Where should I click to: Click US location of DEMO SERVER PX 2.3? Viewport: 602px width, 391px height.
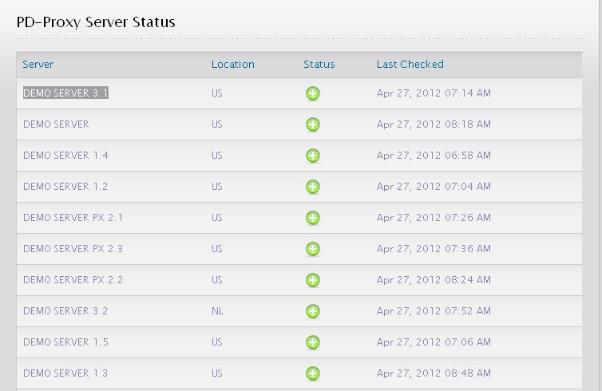(217, 248)
